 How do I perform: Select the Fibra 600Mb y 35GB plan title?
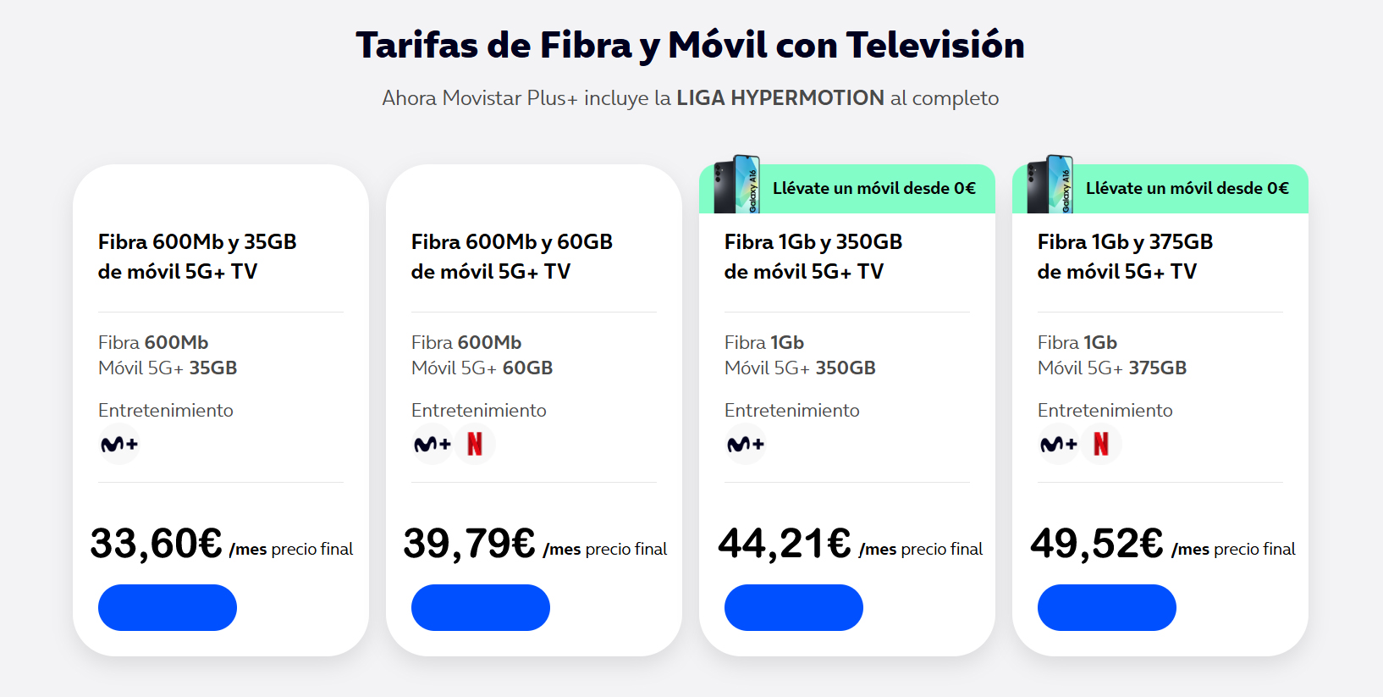[x=197, y=256]
